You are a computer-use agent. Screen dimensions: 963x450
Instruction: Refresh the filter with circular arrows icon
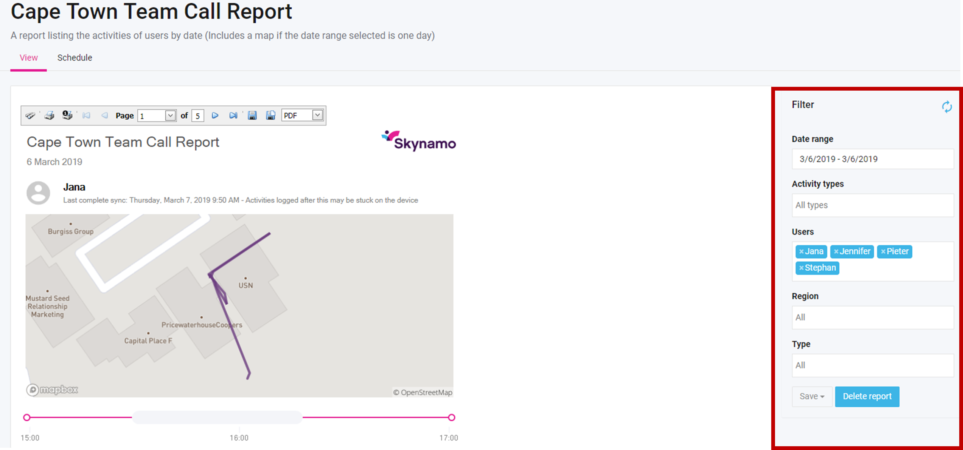pos(946,107)
